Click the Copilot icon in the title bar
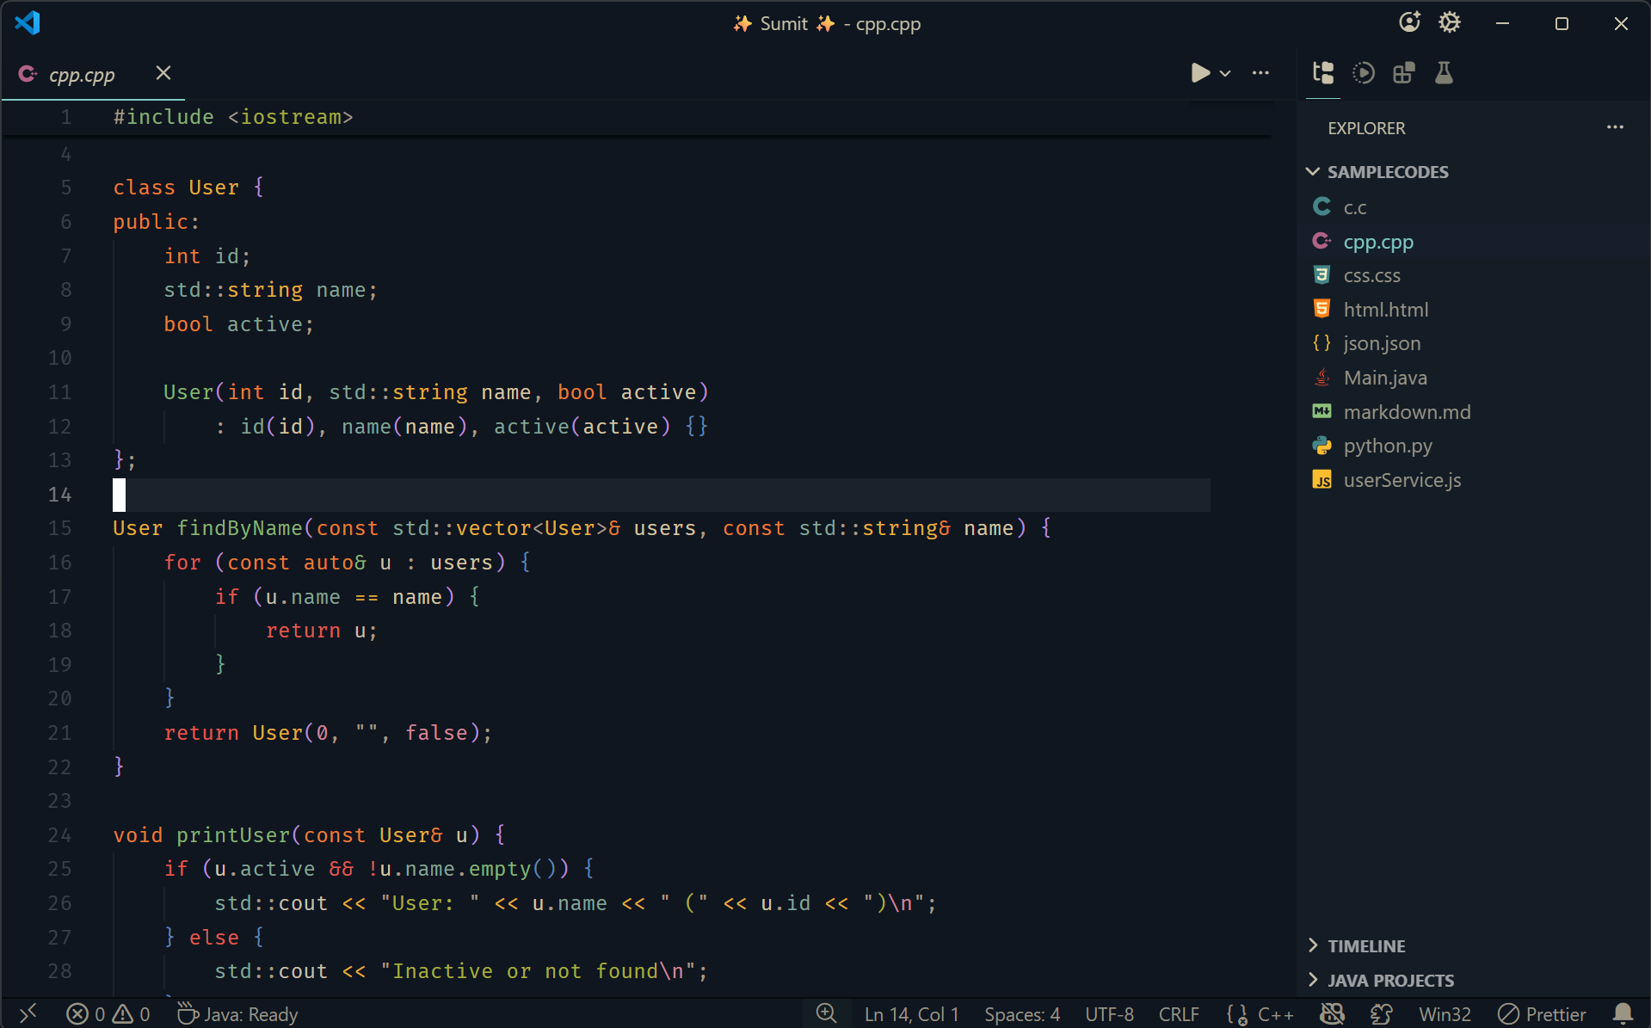The width and height of the screenshot is (1651, 1028). tap(1409, 22)
